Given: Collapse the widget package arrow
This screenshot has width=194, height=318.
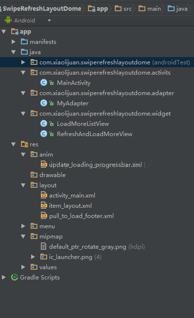Looking at the screenshot, I should coord(23,114).
